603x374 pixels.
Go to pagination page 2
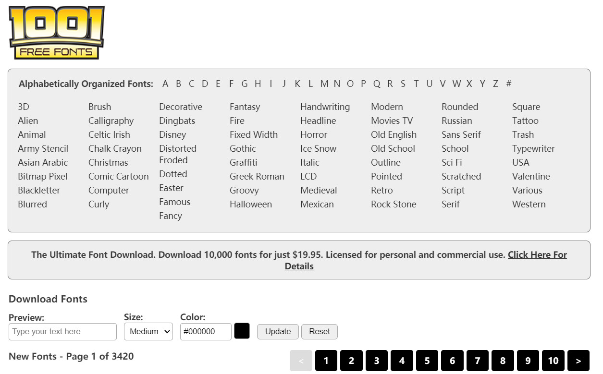pyautogui.click(x=351, y=361)
